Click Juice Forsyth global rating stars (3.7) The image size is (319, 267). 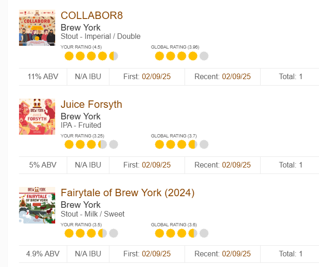pos(182,145)
